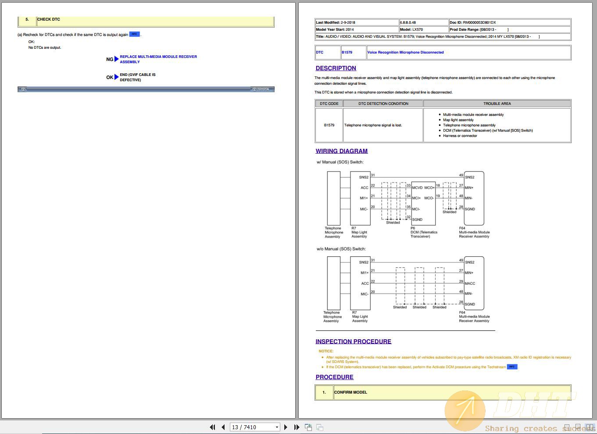This screenshot has width=597, height=434.
Task: Click 'Map light assembly' trouble area item
Action: (458, 120)
